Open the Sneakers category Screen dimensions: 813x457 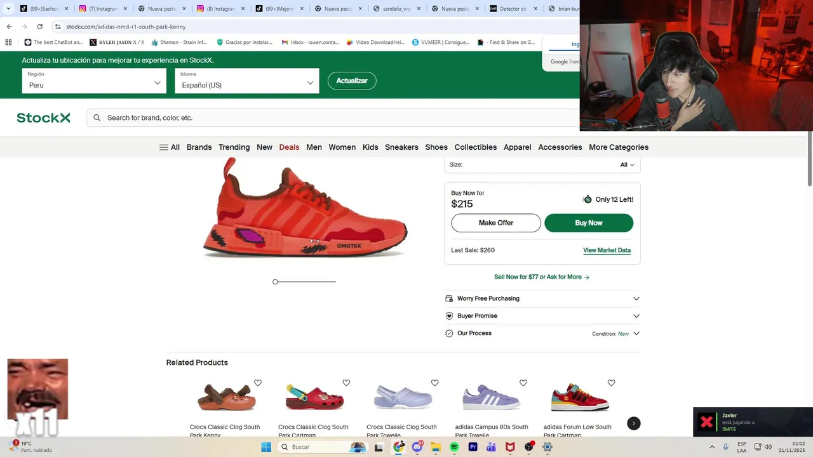(401, 147)
